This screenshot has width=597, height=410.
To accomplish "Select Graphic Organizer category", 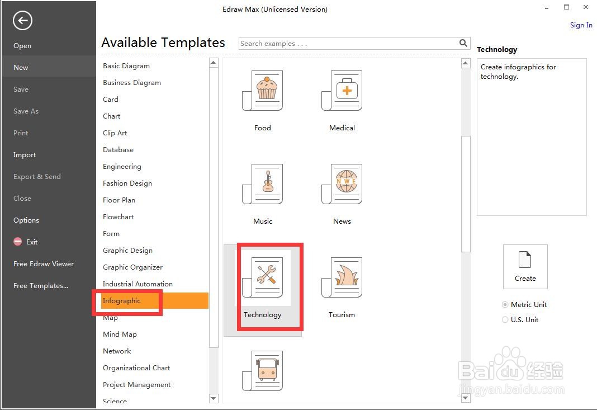I will tap(132, 267).
